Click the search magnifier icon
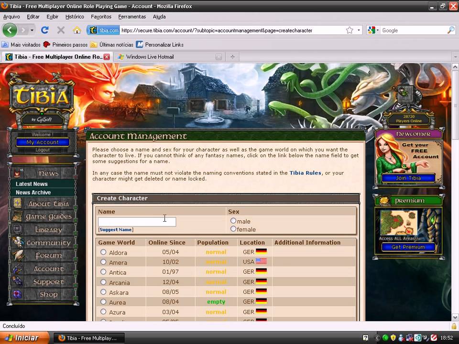This screenshot has width=459, height=344. 451,30
